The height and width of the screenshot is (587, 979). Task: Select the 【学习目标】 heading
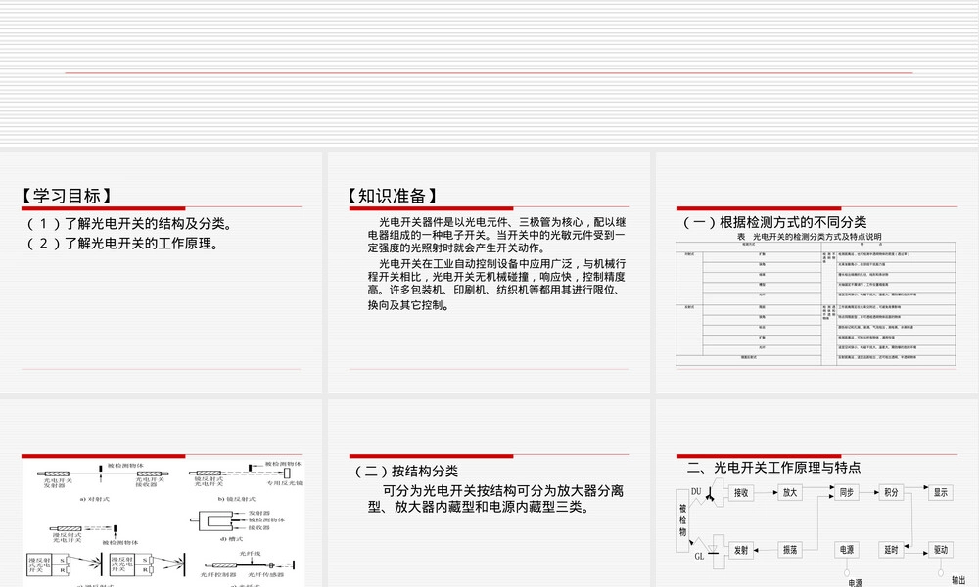(67, 196)
